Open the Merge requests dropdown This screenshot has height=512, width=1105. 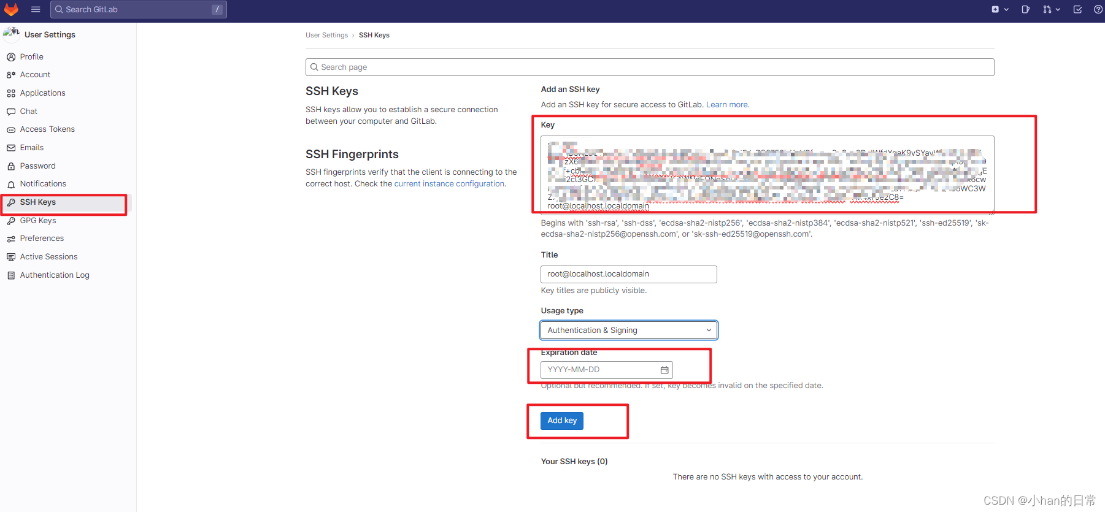coord(1052,9)
